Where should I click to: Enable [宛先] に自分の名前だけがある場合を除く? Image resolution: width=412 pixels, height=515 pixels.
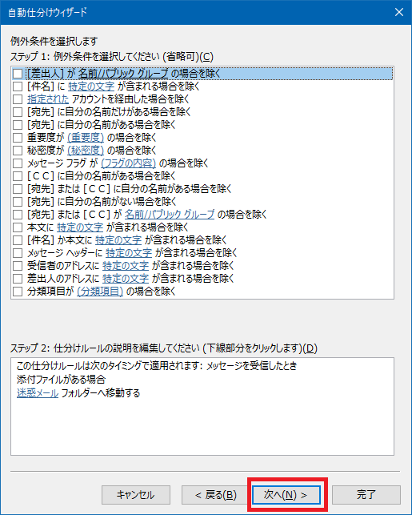click(18, 112)
